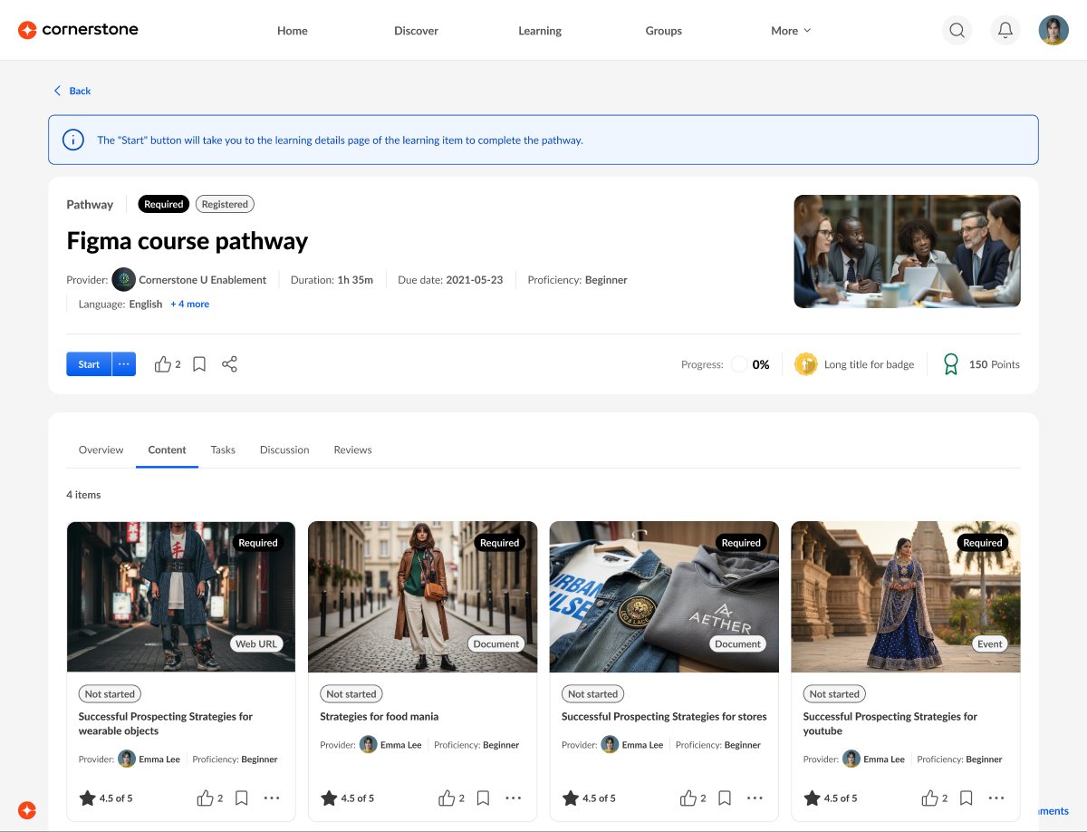Click the Event tag on youtube card
Viewport: 1087px width, 832px height.
[x=990, y=643]
